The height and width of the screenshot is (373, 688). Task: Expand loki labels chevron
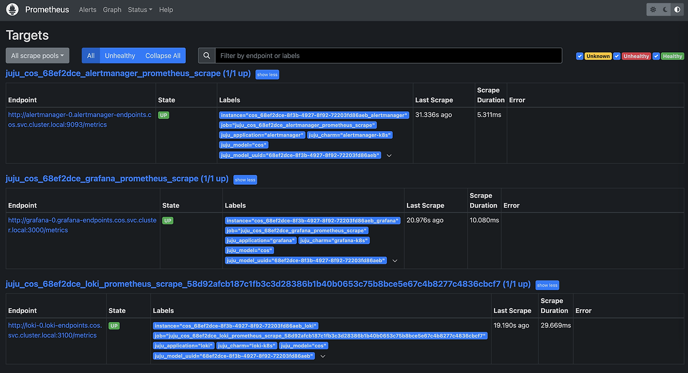(x=322, y=356)
